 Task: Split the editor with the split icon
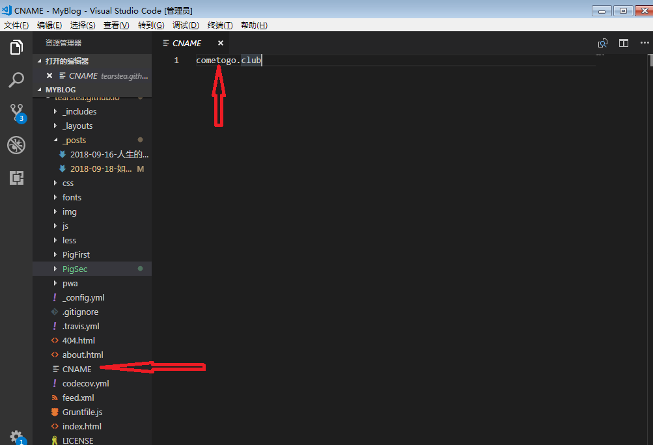[x=624, y=43]
